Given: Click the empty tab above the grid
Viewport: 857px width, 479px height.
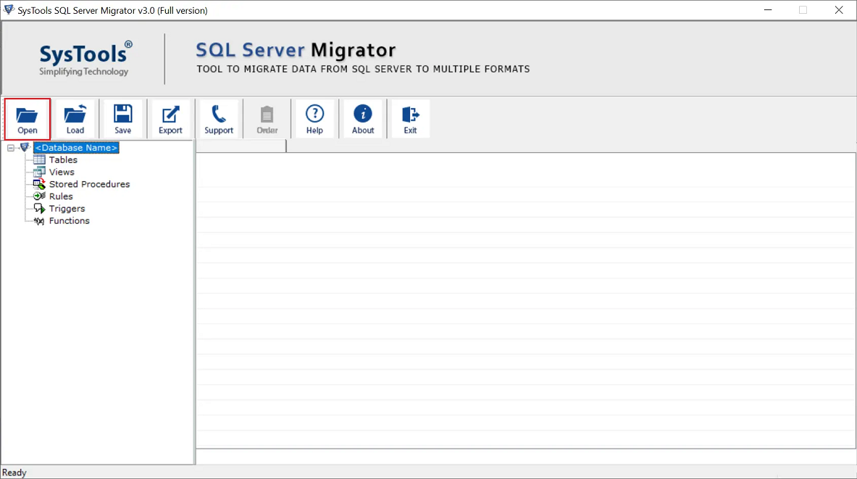Looking at the screenshot, I should [x=241, y=146].
